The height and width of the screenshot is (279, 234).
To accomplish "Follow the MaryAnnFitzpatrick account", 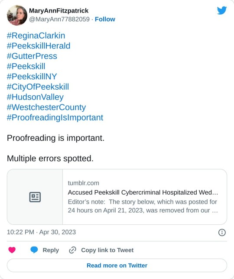I will point(105,19).
